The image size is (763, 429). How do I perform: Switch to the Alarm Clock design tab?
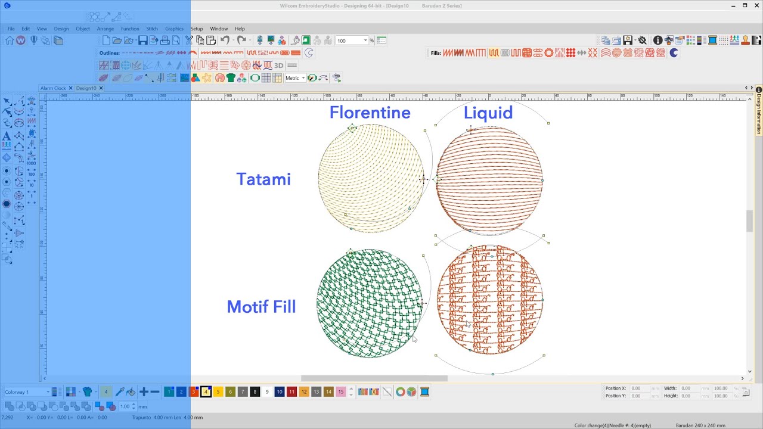53,88
